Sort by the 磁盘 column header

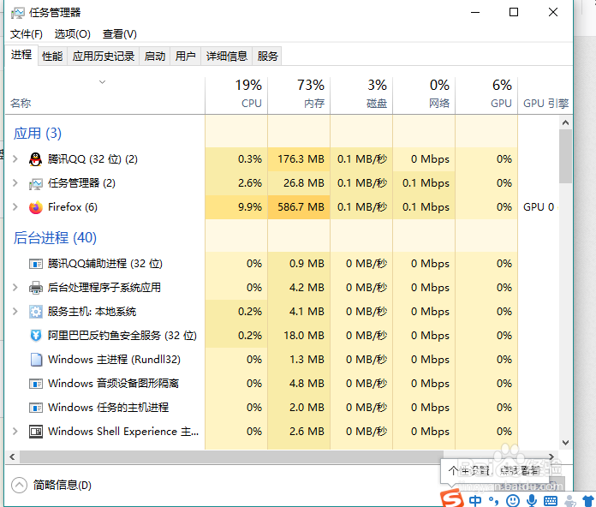[361, 95]
